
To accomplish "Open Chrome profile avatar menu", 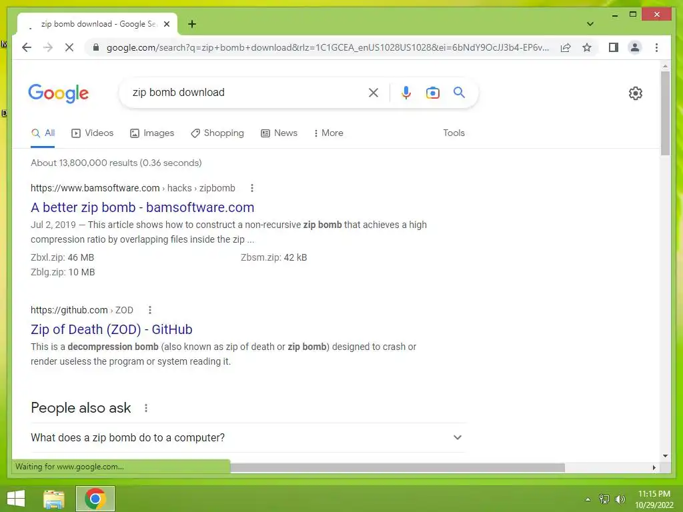I will tap(635, 47).
